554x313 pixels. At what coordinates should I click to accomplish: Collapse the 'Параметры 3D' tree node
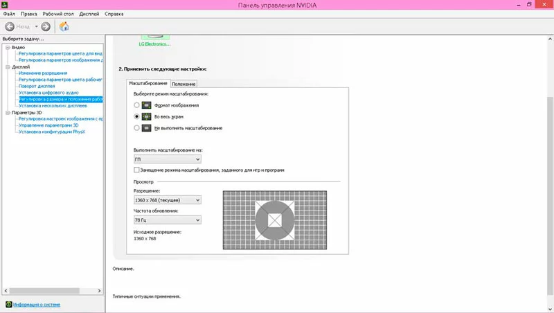coord(8,113)
